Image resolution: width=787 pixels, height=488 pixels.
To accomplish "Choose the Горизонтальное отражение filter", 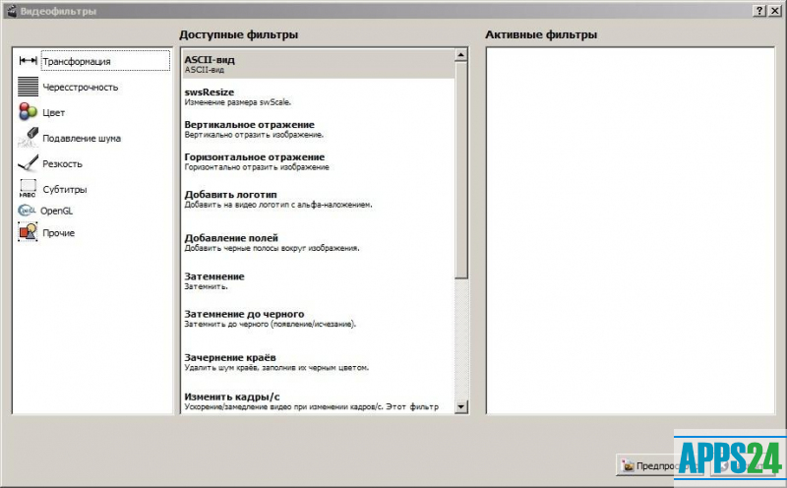I will (318, 161).
